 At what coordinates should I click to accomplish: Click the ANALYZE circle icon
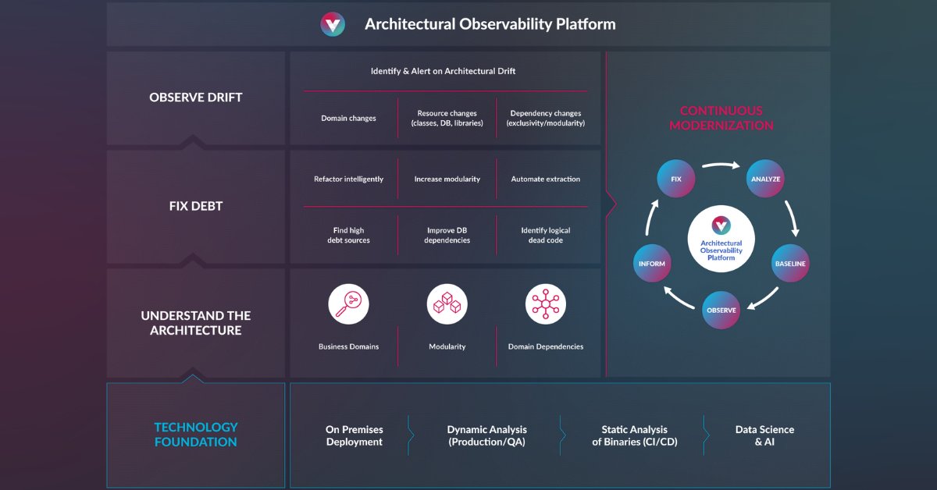(x=765, y=178)
